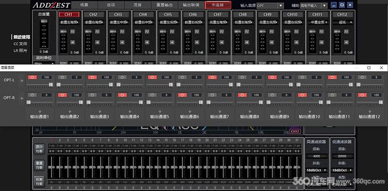Click the 恢复均衡 button
388x191 pixels.
pyautogui.click(x=40, y=182)
